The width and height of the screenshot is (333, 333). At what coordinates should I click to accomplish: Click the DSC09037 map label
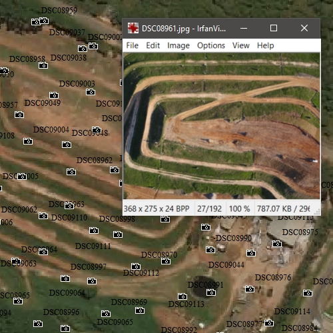point(67,33)
